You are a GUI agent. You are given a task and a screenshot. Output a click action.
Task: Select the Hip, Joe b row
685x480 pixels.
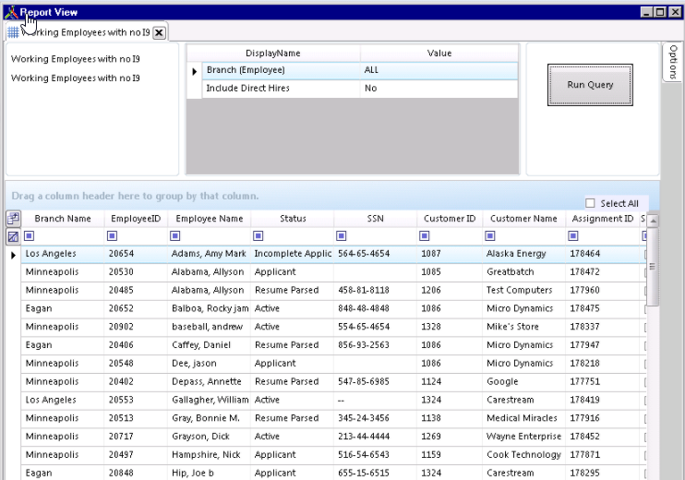(x=333, y=473)
